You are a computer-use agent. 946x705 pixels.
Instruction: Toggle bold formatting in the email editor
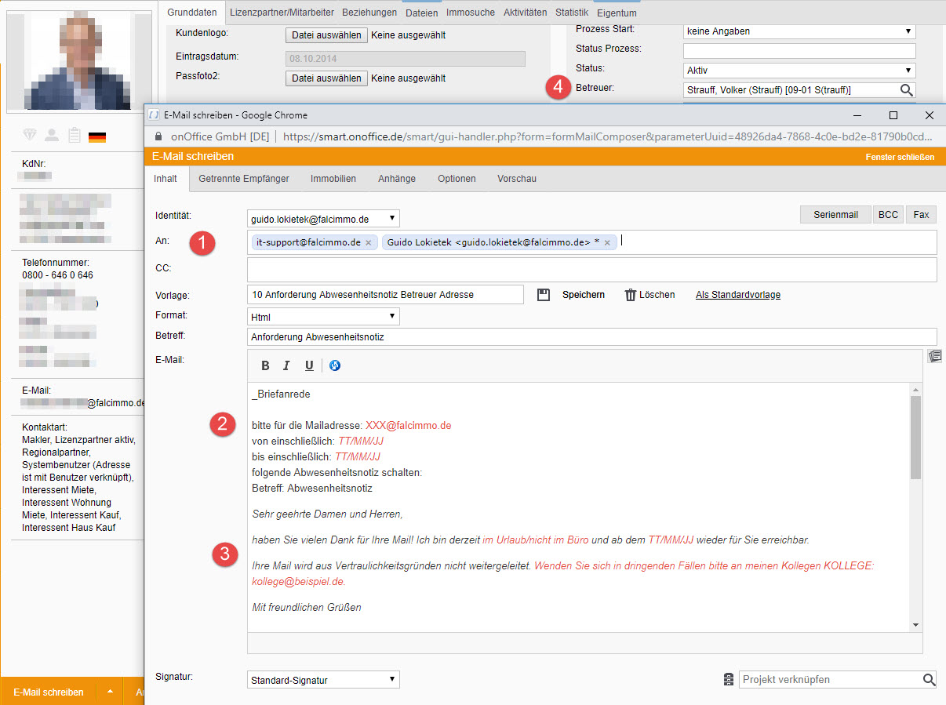coord(265,365)
